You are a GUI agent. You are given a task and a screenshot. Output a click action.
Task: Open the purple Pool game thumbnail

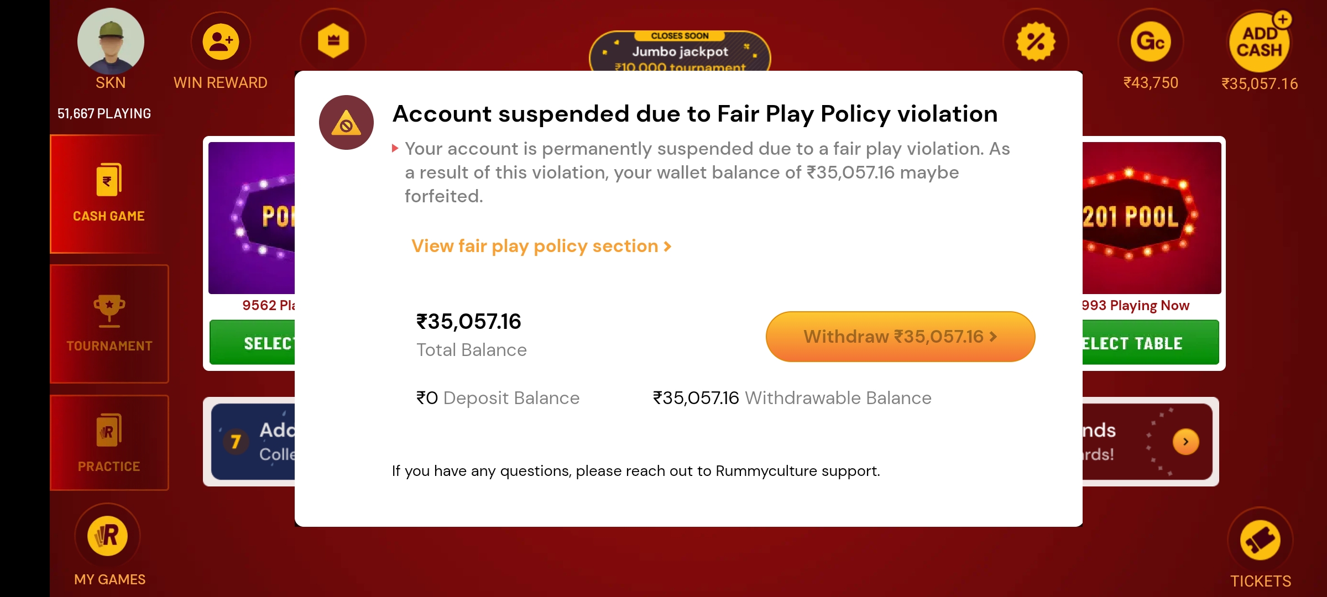click(x=252, y=218)
